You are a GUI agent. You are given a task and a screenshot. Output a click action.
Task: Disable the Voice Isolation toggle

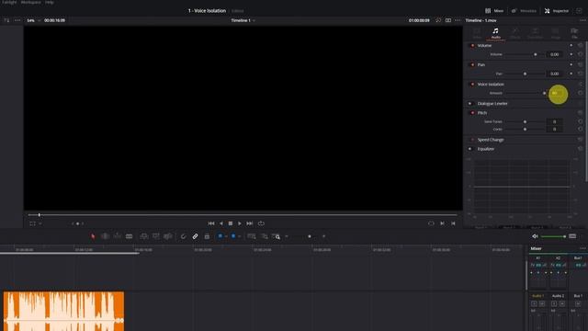click(472, 84)
